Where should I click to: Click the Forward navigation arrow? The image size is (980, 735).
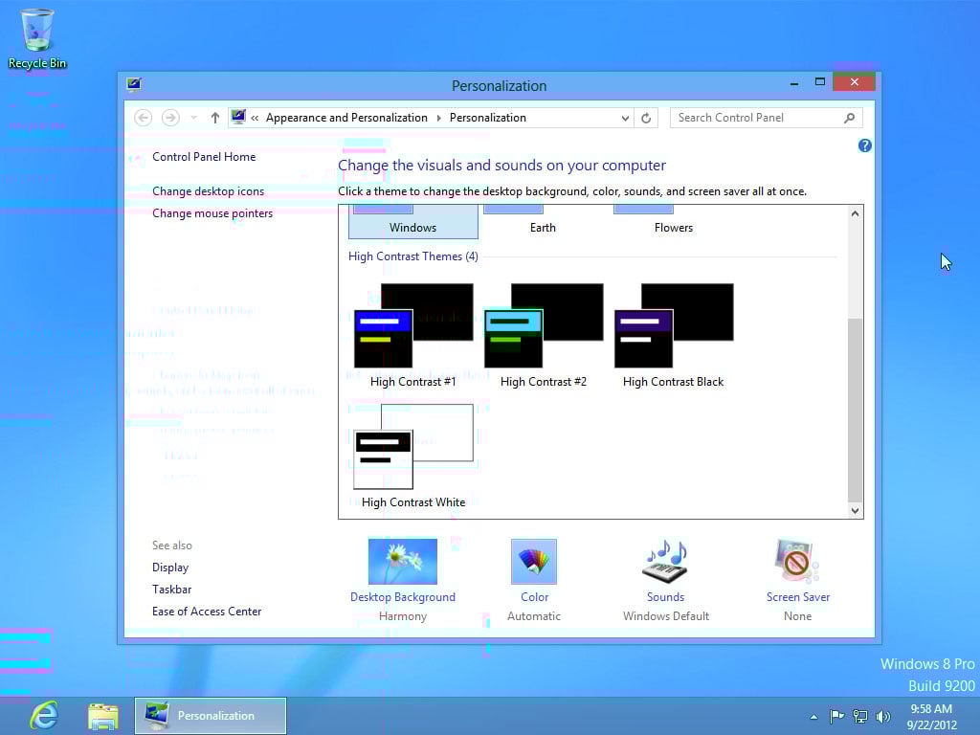[170, 118]
